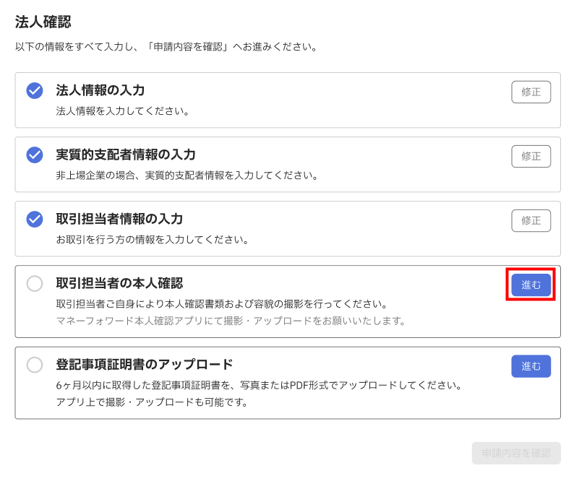Click 進む for 登記事項証明書のアップロード

[531, 365]
